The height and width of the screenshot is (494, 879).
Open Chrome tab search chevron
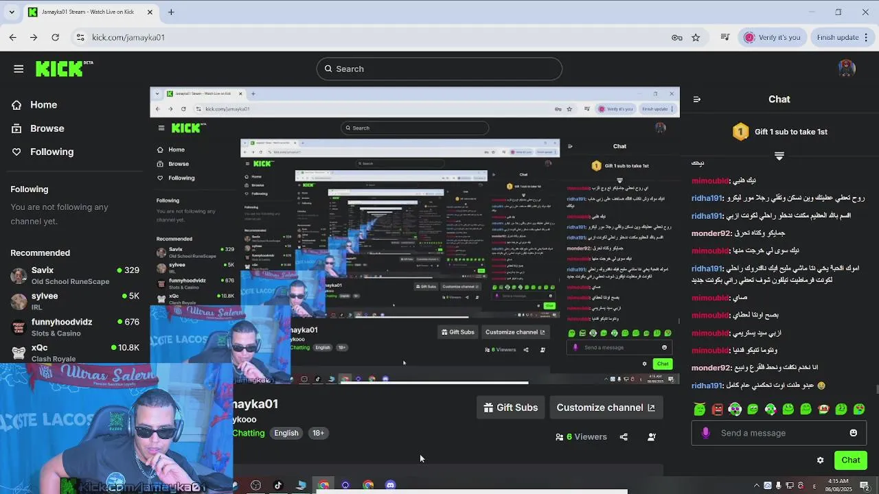12,12
